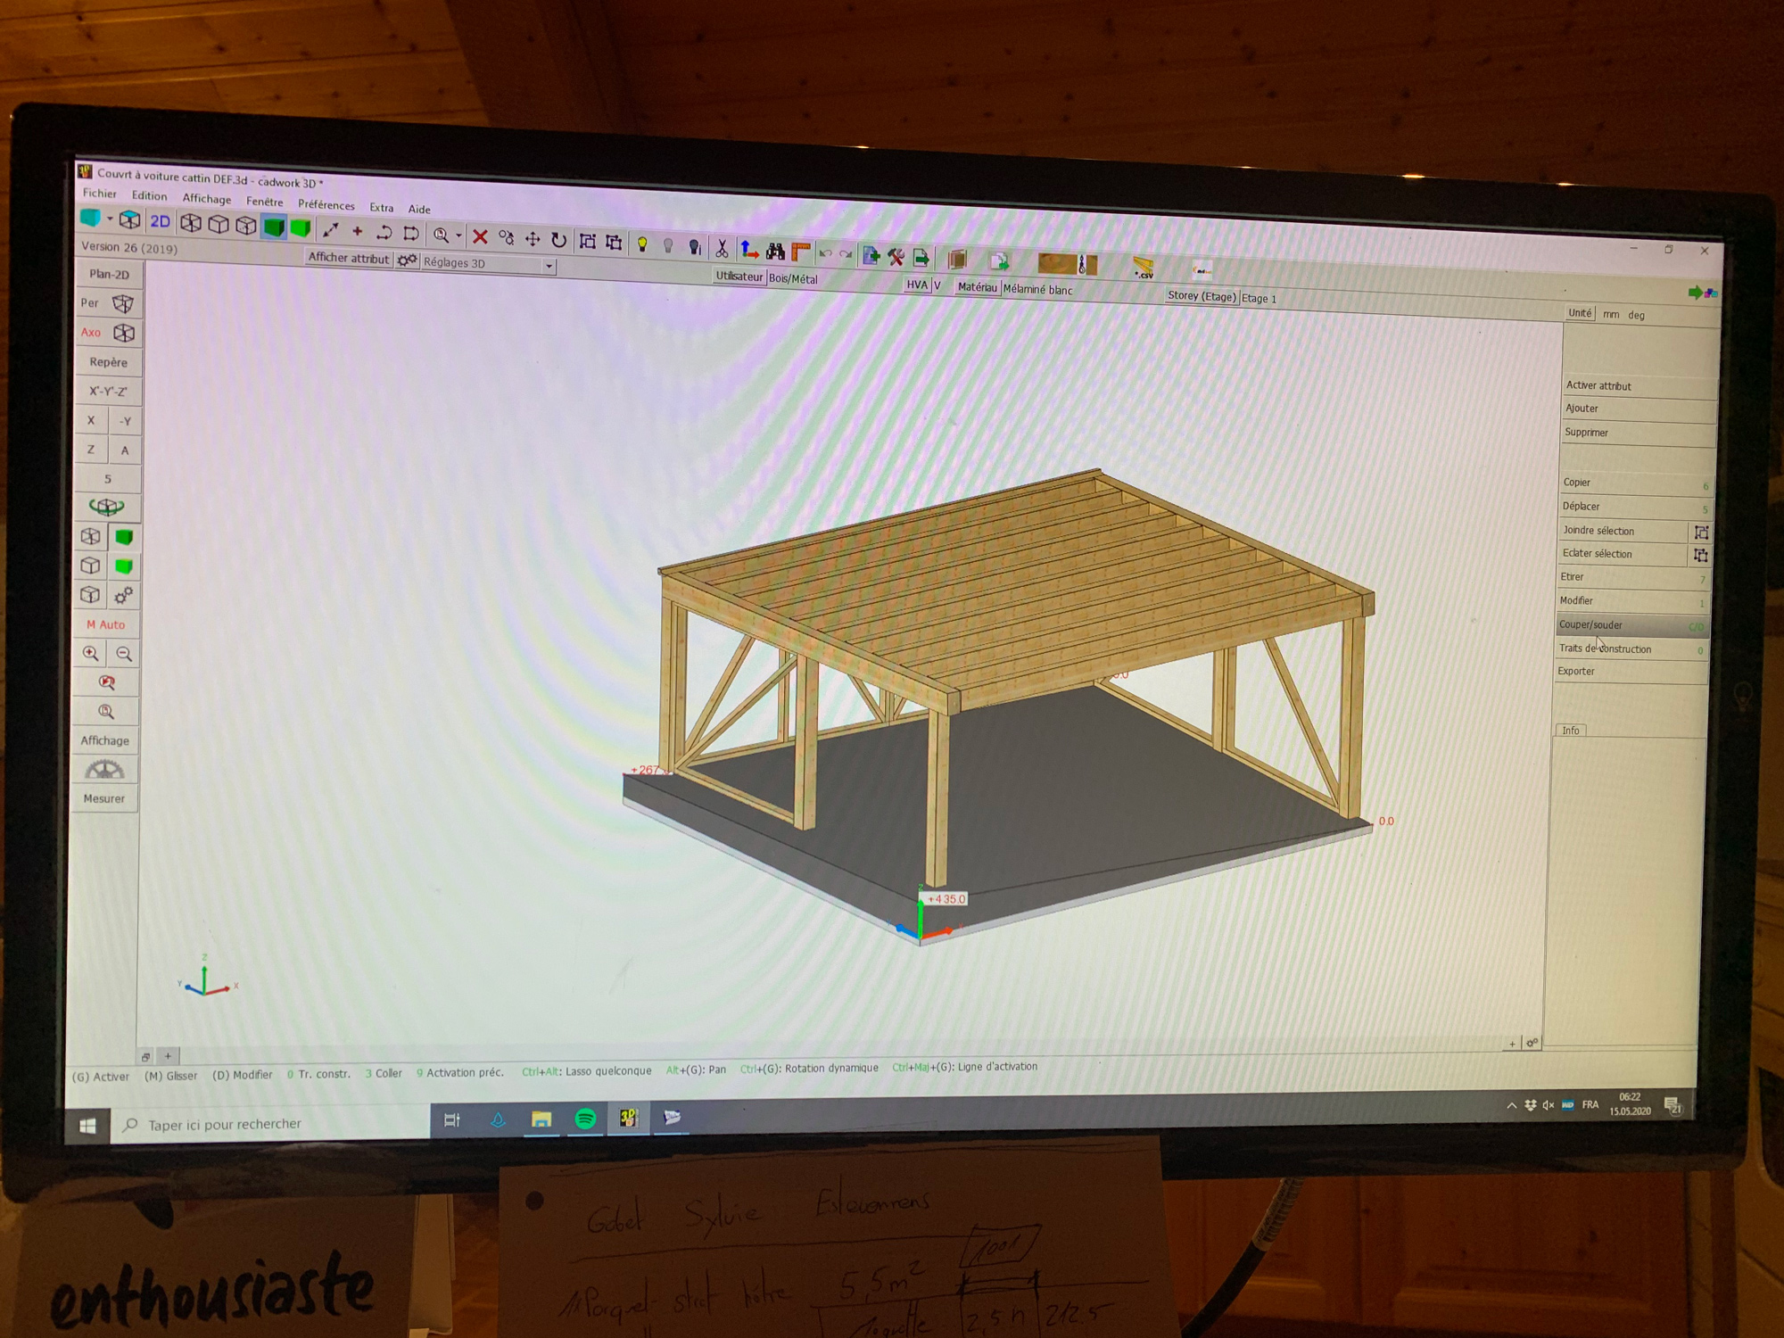1784x1338 pixels.
Task: Open the Extra menu
Action: [x=382, y=208]
